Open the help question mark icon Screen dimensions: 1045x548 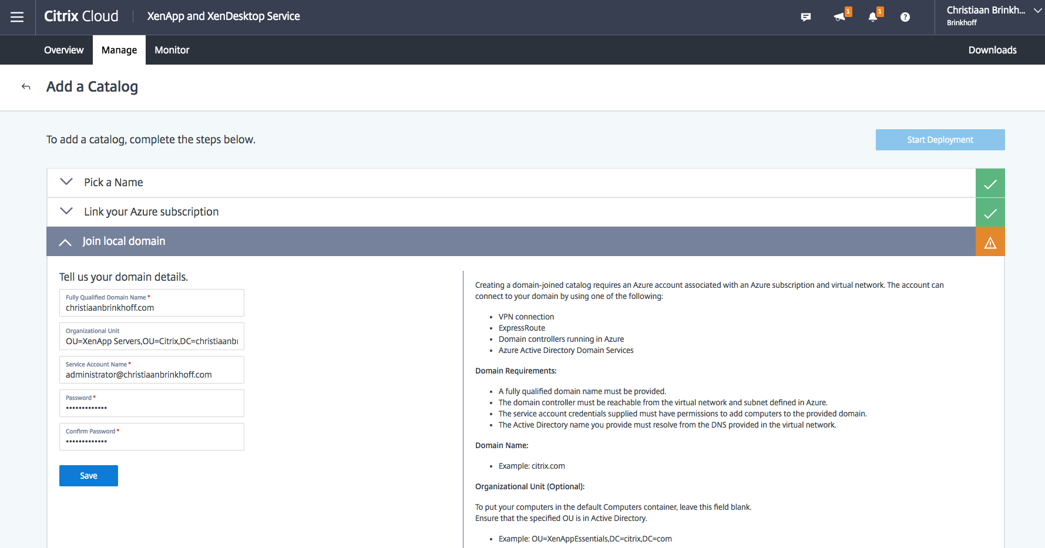(905, 17)
